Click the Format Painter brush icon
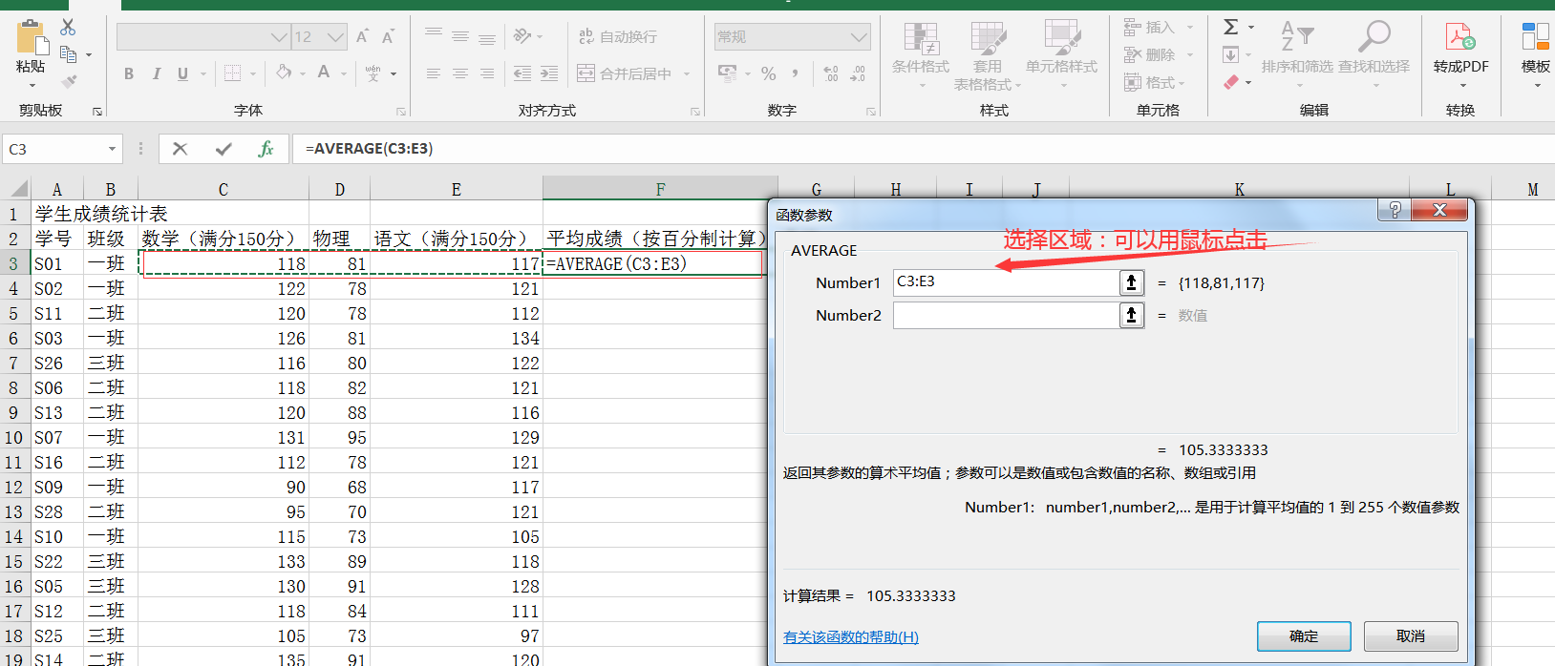1555x666 pixels. [x=69, y=82]
